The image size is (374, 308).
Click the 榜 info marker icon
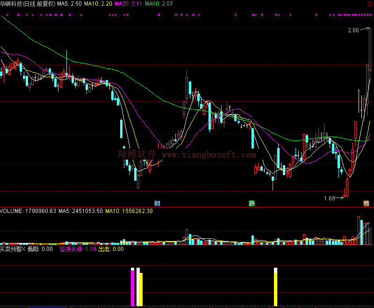pos(366,204)
